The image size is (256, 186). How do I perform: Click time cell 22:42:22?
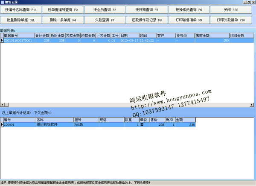pos(148,40)
